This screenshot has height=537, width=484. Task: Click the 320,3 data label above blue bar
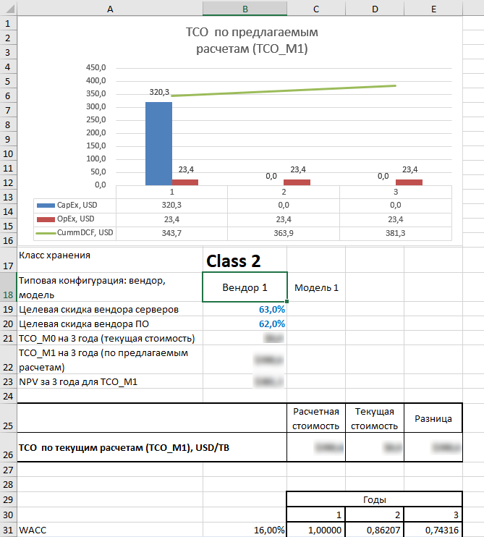point(159,92)
